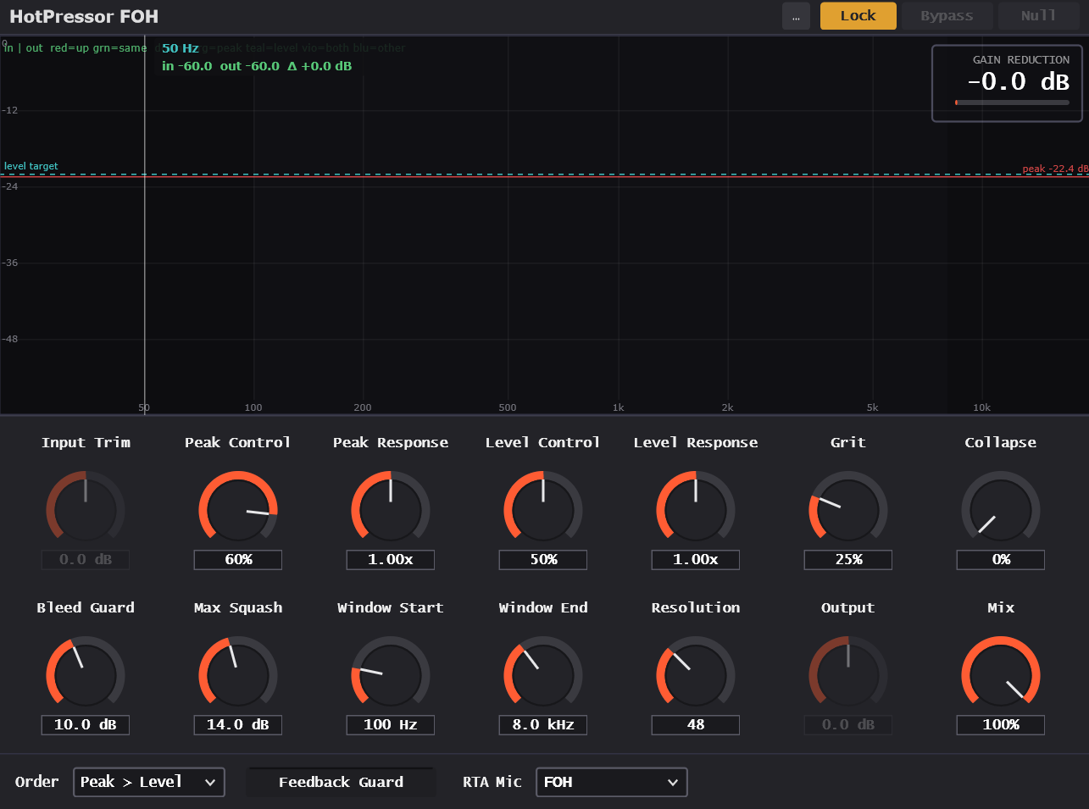Click the Level Response 1.00x value field
Screen dimensions: 1089x809
[696, 559]
